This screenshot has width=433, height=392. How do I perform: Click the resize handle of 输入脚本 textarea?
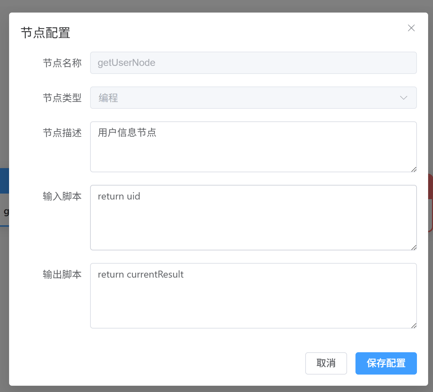point(414,248)
